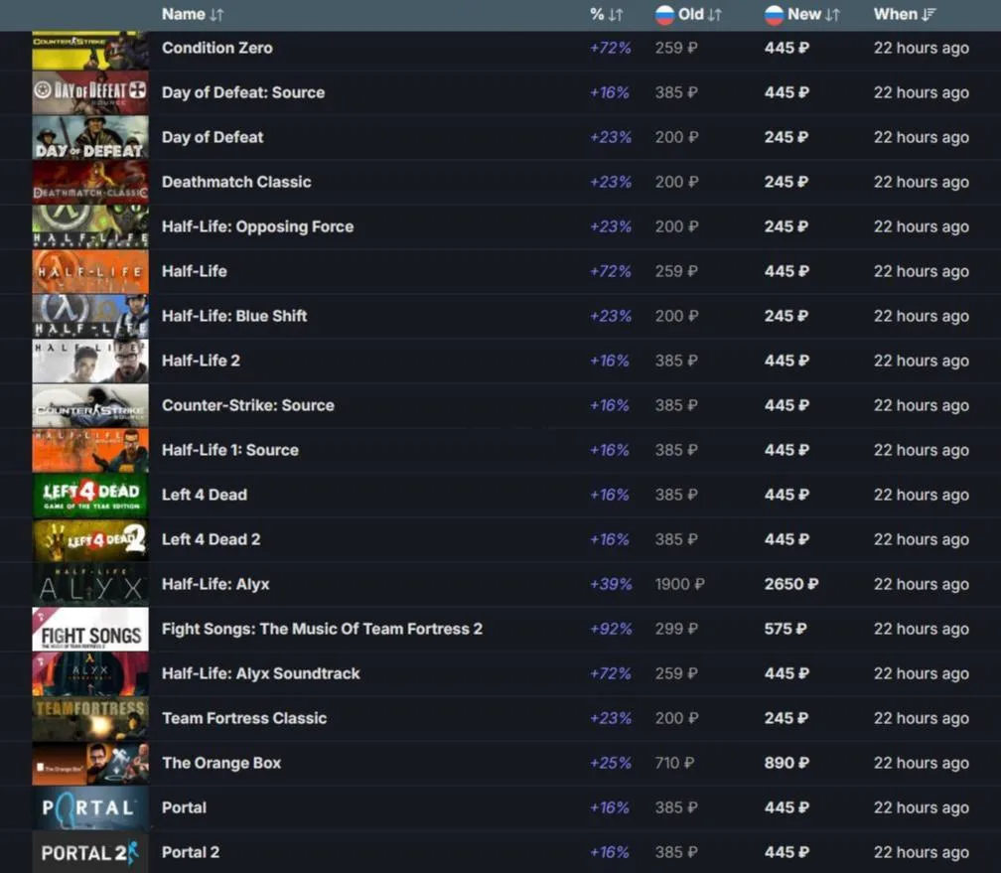The height and width of the screenshot is (873, 1001).
Task: Click the sort arrows beside Old
Action: (x=715, y=15)
